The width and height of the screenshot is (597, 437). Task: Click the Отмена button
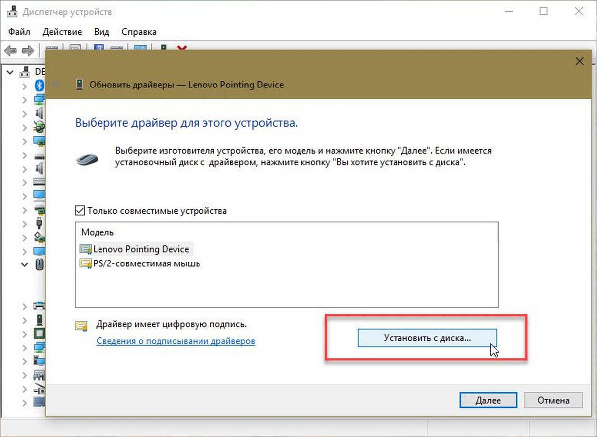click(553, 400)
